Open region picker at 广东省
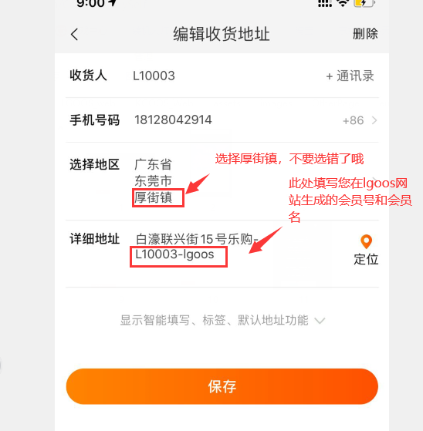 [x=153, y=164]
